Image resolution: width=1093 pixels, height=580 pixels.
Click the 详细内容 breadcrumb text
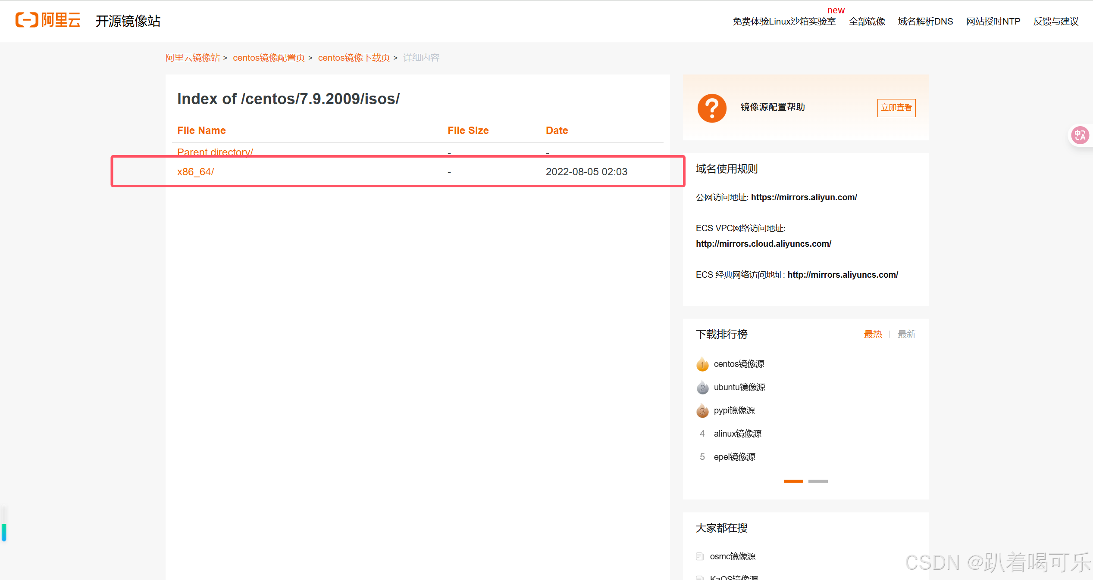click(x=421, y=58)
